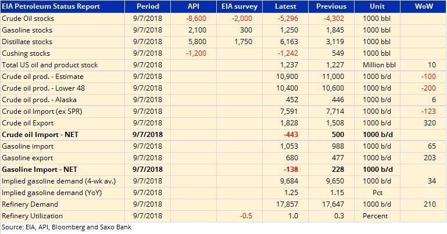Screen dimensions: 447x234
Task: Click 'Source: EIA, API, Bloomberg and Saxo Bank'
Action: click(66, 228)
